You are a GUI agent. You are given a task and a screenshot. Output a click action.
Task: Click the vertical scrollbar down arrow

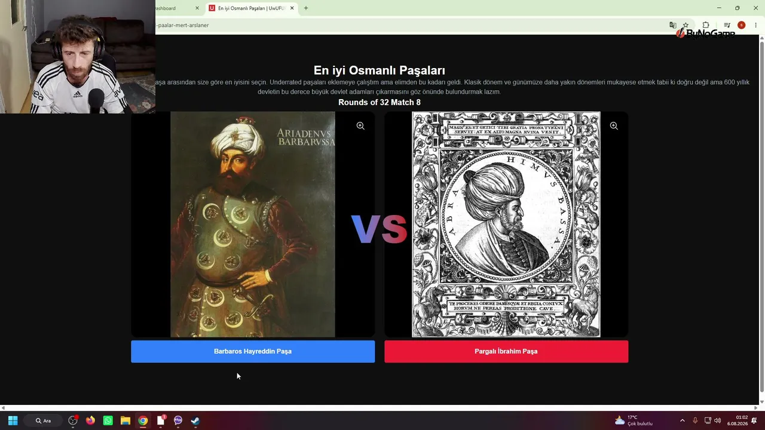pyautogui.click(x=761, y=402)
